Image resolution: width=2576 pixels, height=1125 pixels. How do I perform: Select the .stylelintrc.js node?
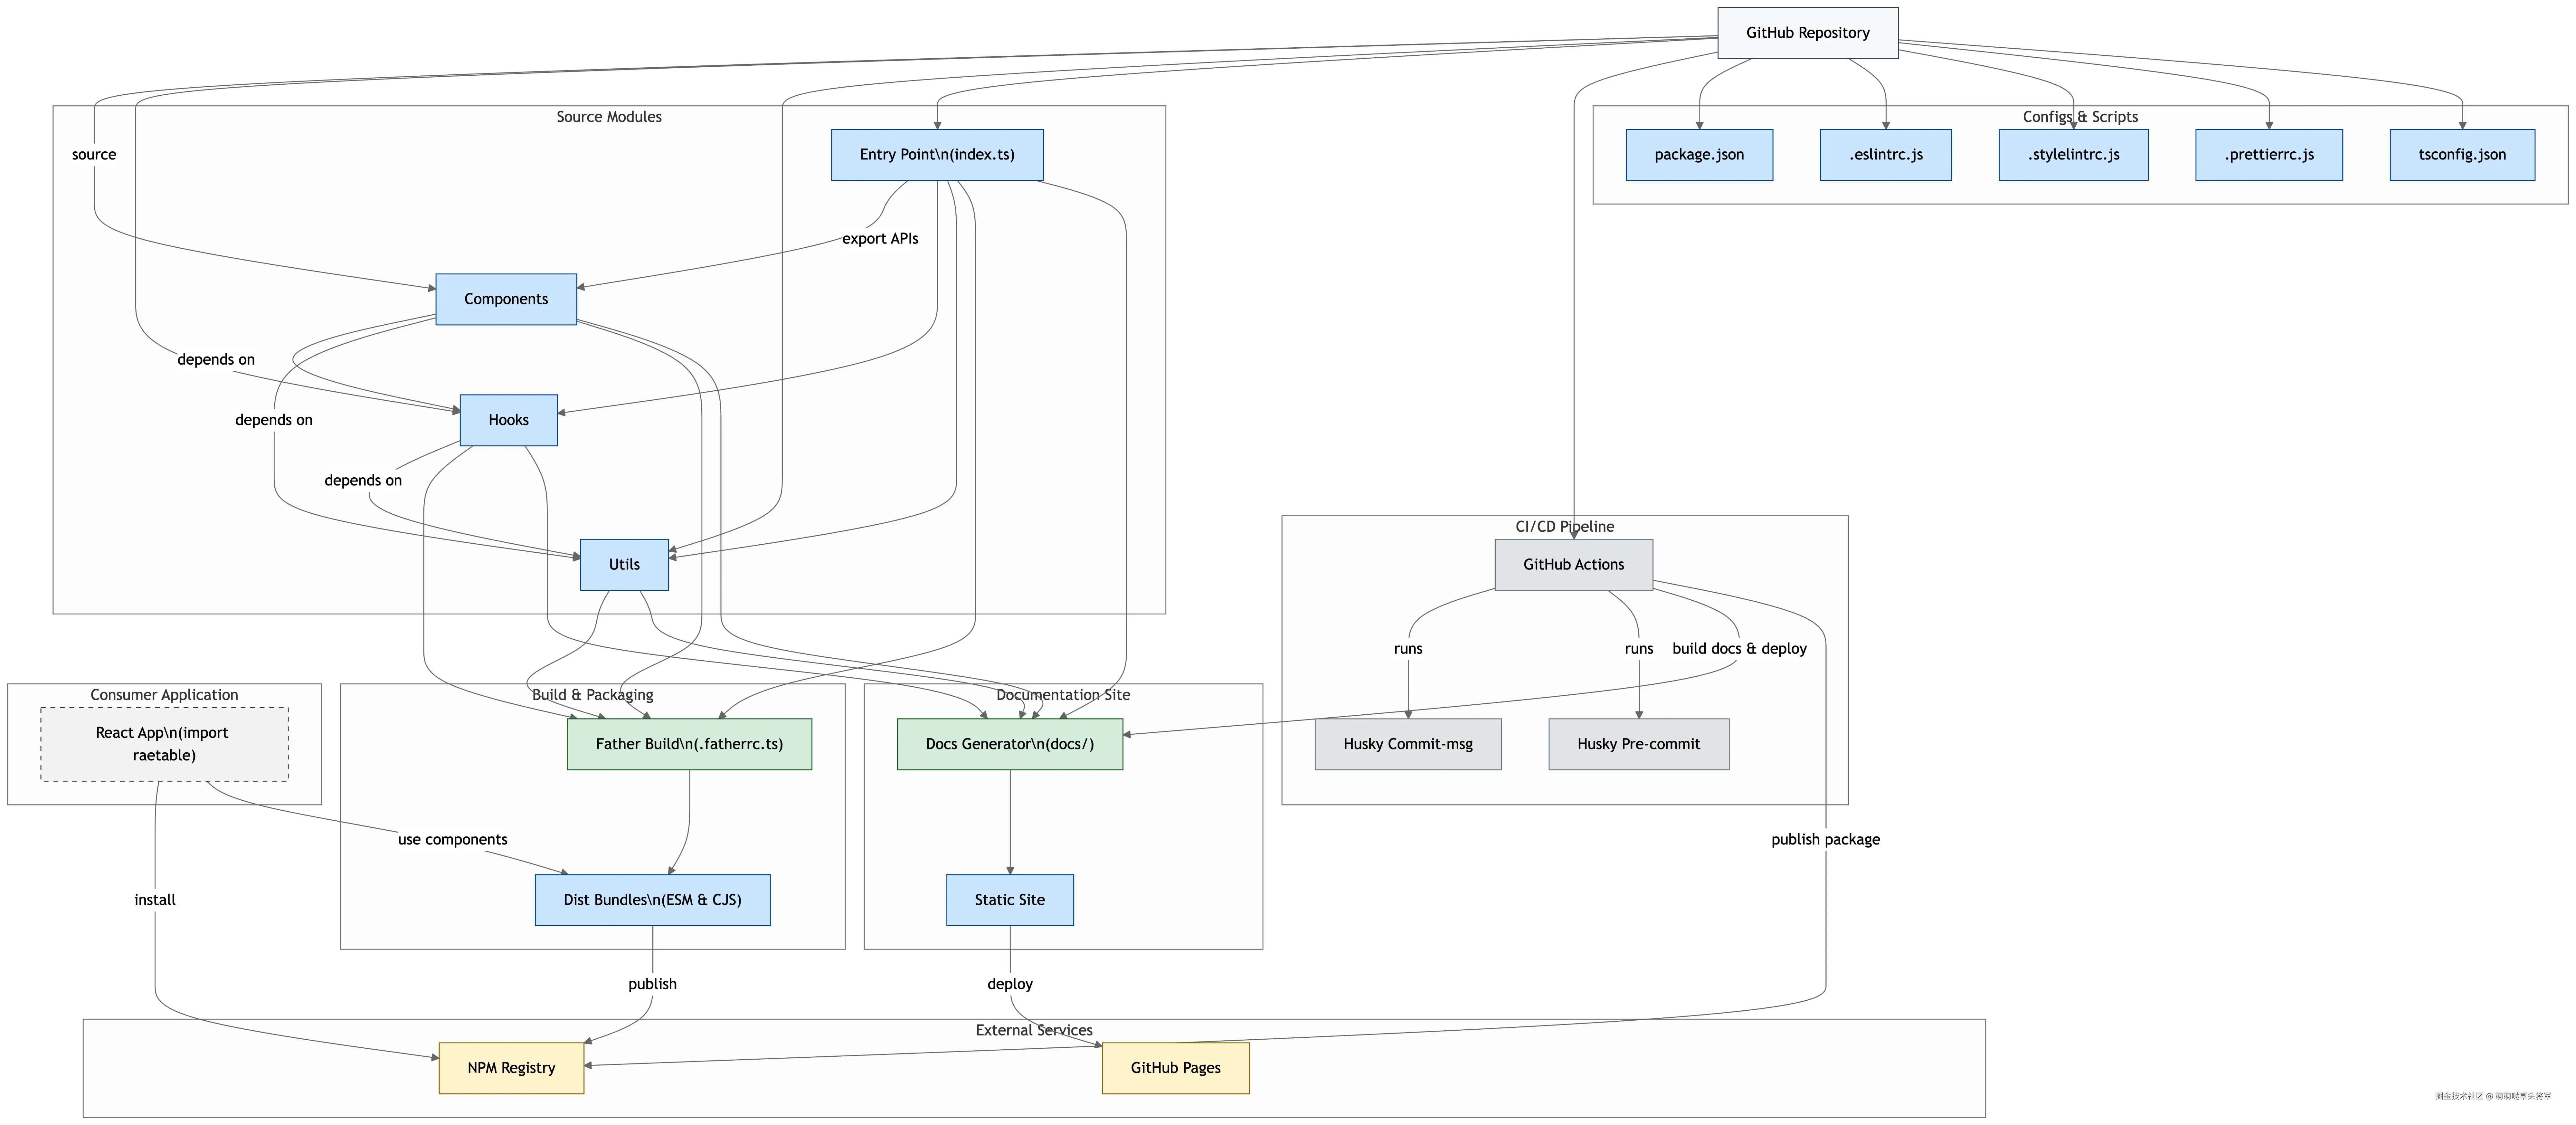tap(2073, 155)
